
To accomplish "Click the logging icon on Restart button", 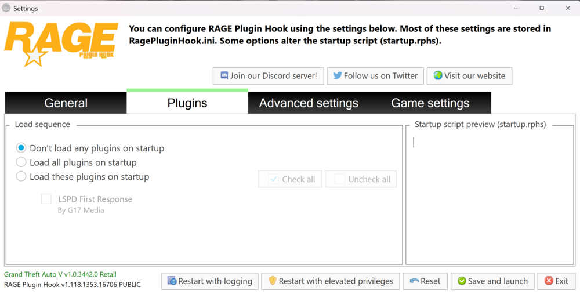I will tap(172, 281).
